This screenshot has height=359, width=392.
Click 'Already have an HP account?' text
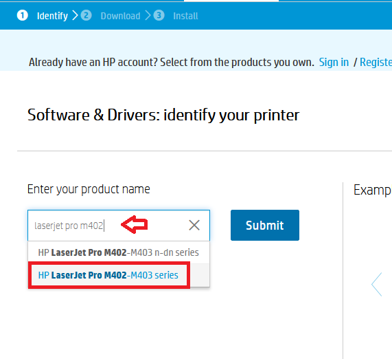[93, 62]
